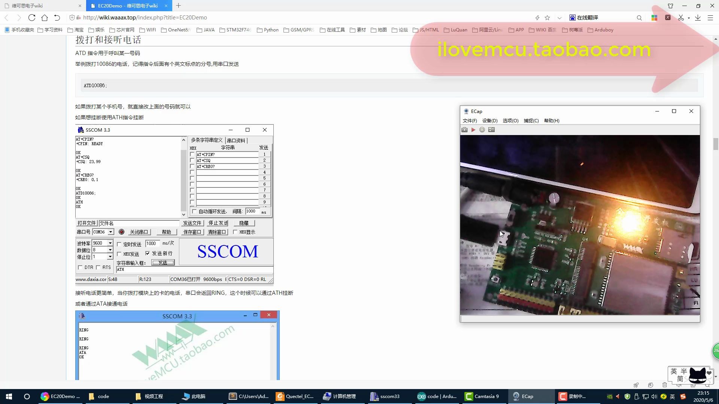Expand the address bar history chevron

click(x=559, y=18)
